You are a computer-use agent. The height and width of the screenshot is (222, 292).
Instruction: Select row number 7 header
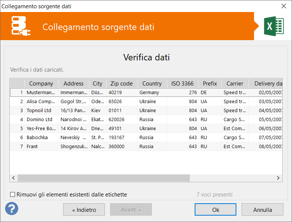[17, 147]
